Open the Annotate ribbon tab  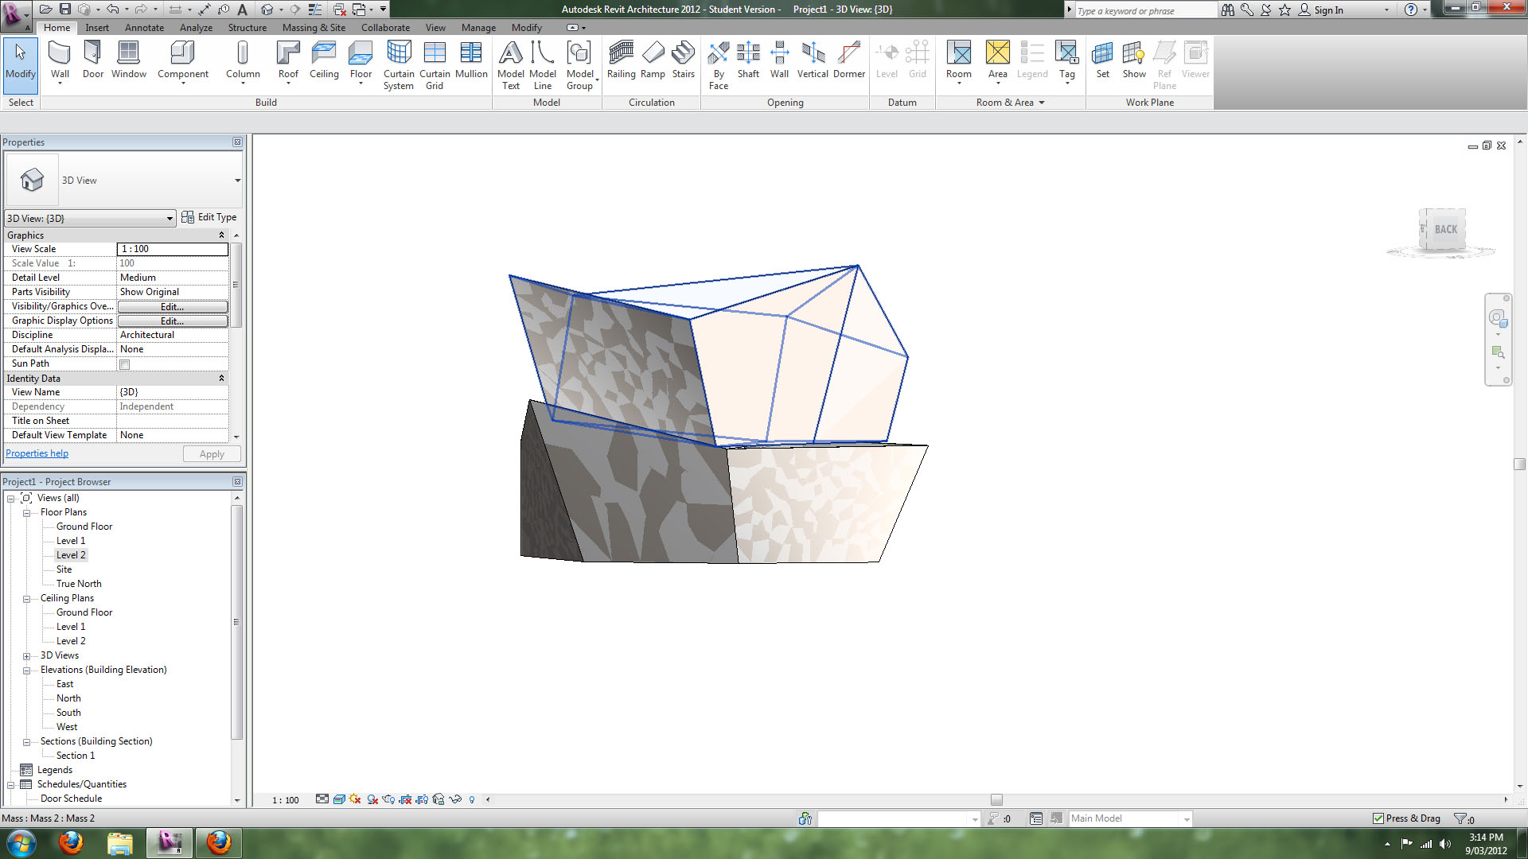click(144, 28)
